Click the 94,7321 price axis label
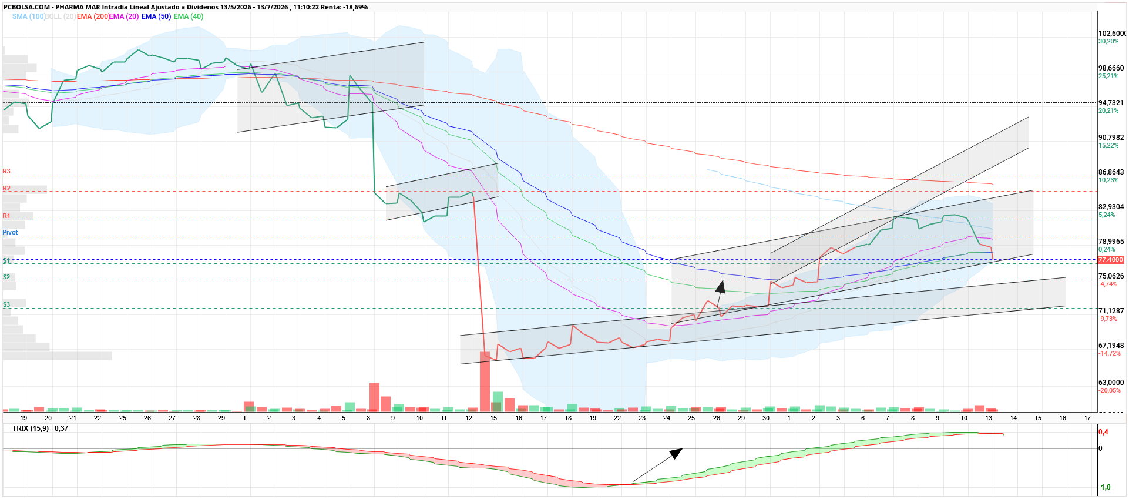1129x499 pixels. pos(1111,103)
